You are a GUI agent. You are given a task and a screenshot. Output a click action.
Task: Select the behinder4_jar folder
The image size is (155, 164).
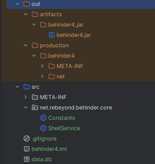(66, 25)
